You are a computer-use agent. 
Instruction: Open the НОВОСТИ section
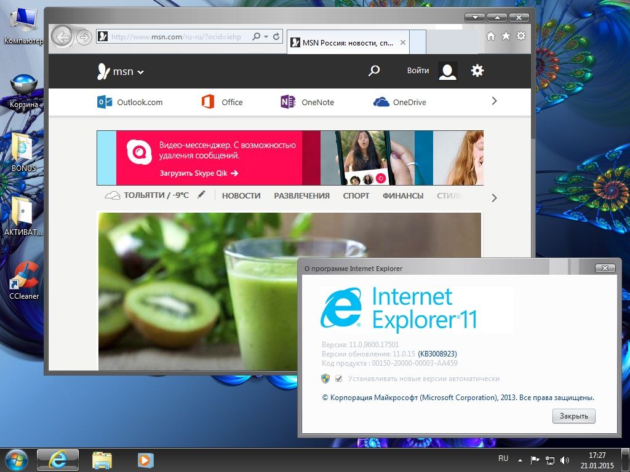pyautogui.click(x=241, y=196)
